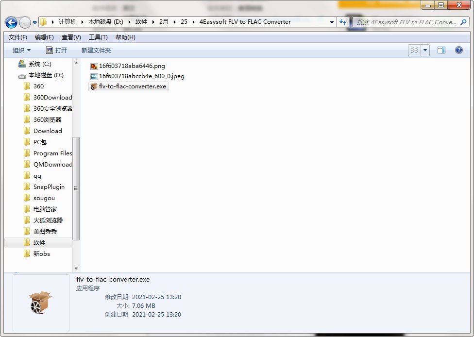Expand breadcrumb arrow after 2月
Image resolution: width=474 pixels, height=337 pixels.
174,22
